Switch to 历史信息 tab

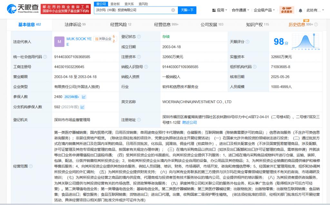tap(301, 24)
